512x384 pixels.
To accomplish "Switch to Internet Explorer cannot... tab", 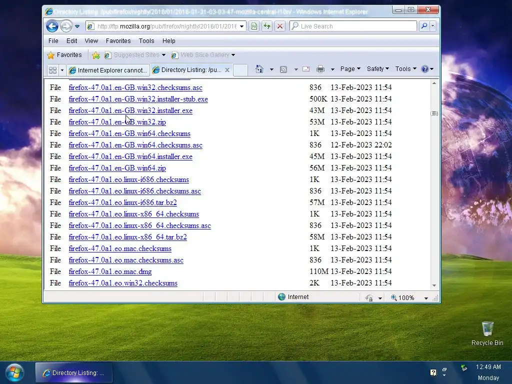I will 108,70.
